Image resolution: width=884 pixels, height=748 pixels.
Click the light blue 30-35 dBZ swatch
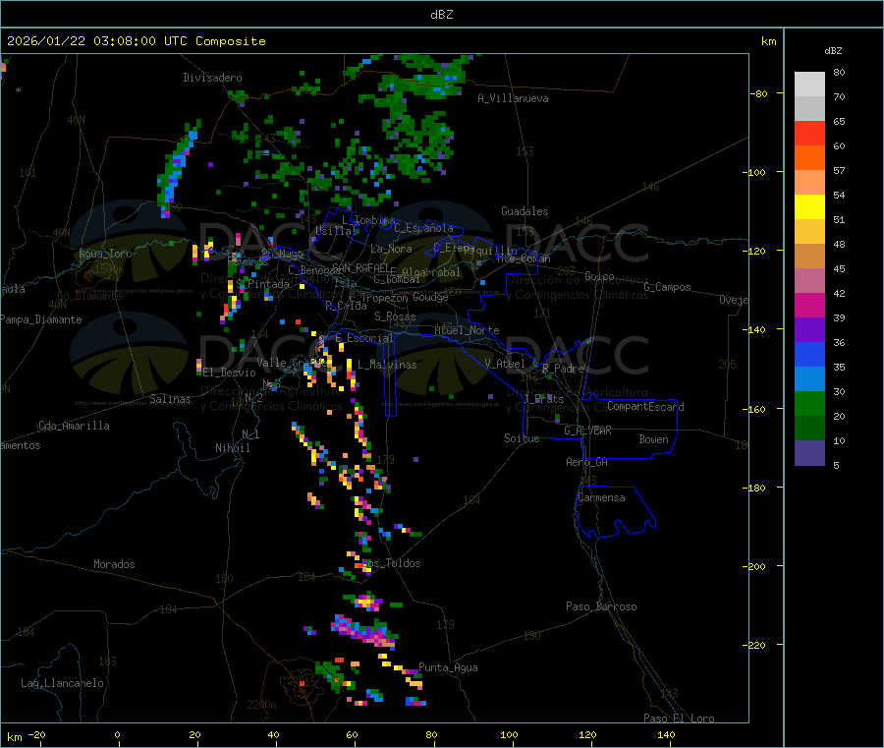809,379
